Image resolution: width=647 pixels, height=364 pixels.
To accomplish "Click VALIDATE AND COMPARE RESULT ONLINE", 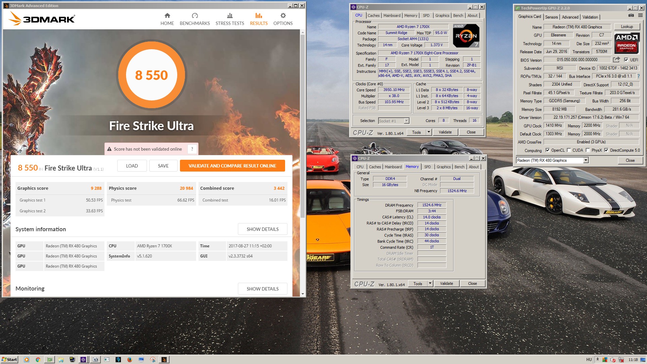I will coord(232,166).
